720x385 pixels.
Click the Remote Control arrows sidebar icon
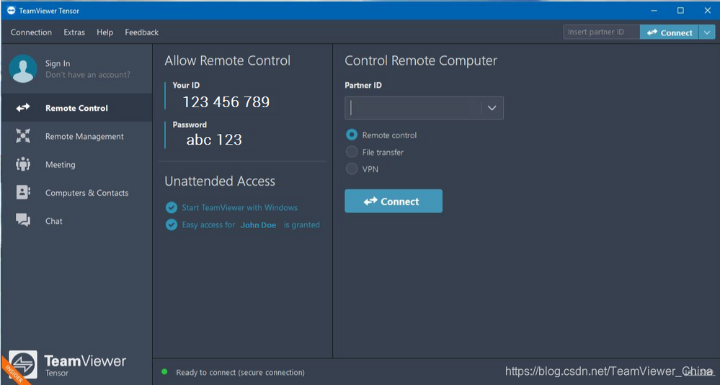point(23,108)
